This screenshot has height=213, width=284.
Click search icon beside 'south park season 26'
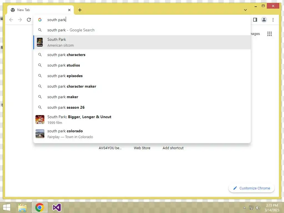coord(40,107)
